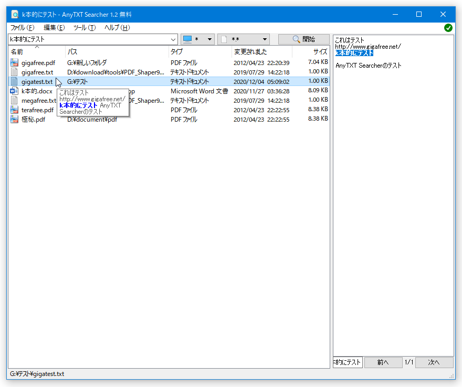This screenshot has height=387, width=462.
Task: Click the 7.04 KB size cell
Action: pos(318,62)
